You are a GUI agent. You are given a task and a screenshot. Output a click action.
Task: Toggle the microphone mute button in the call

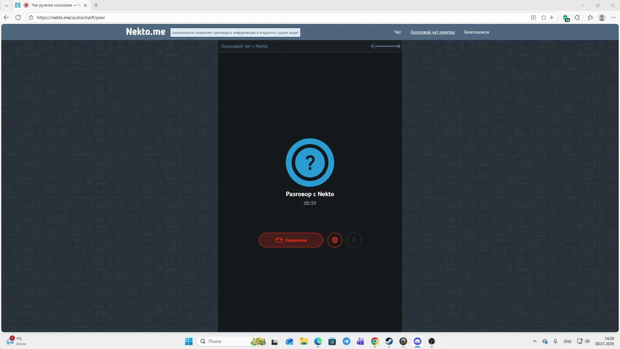pos(354,240)
